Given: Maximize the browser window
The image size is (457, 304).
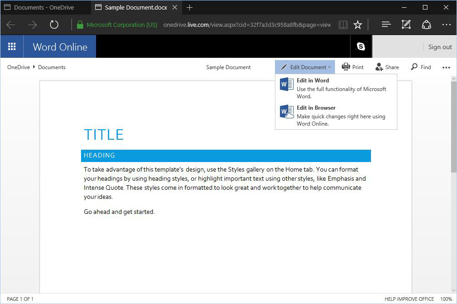Looking at the screenshot, I should tap(425, 7).
